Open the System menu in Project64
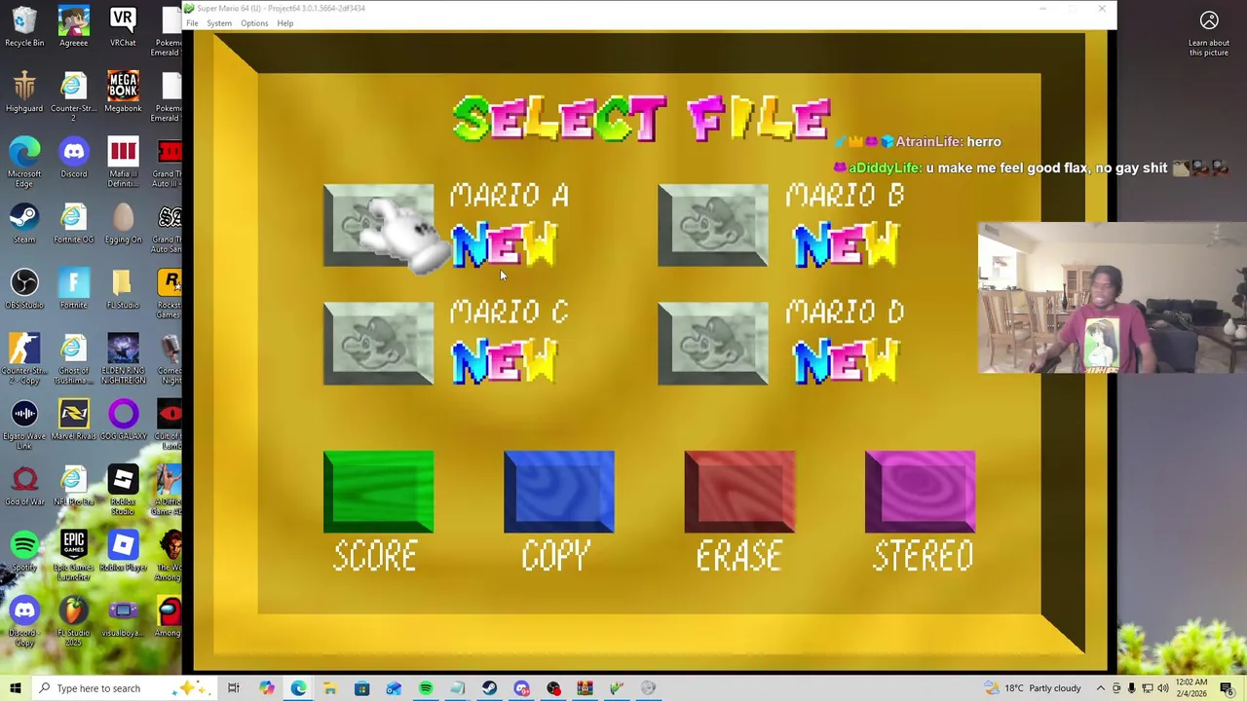The width and height of the screenshot is (1247, 701). (219, 23)
